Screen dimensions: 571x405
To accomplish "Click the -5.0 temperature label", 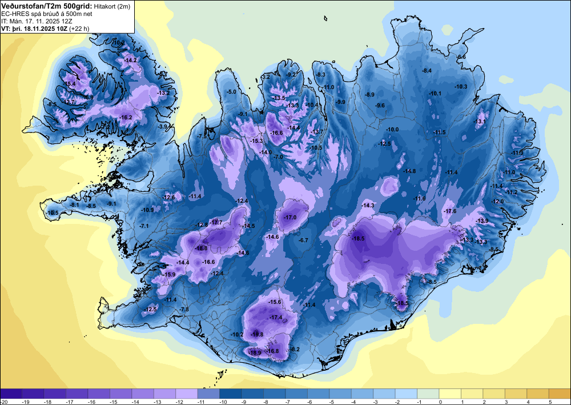I will [x=232, y=92].
